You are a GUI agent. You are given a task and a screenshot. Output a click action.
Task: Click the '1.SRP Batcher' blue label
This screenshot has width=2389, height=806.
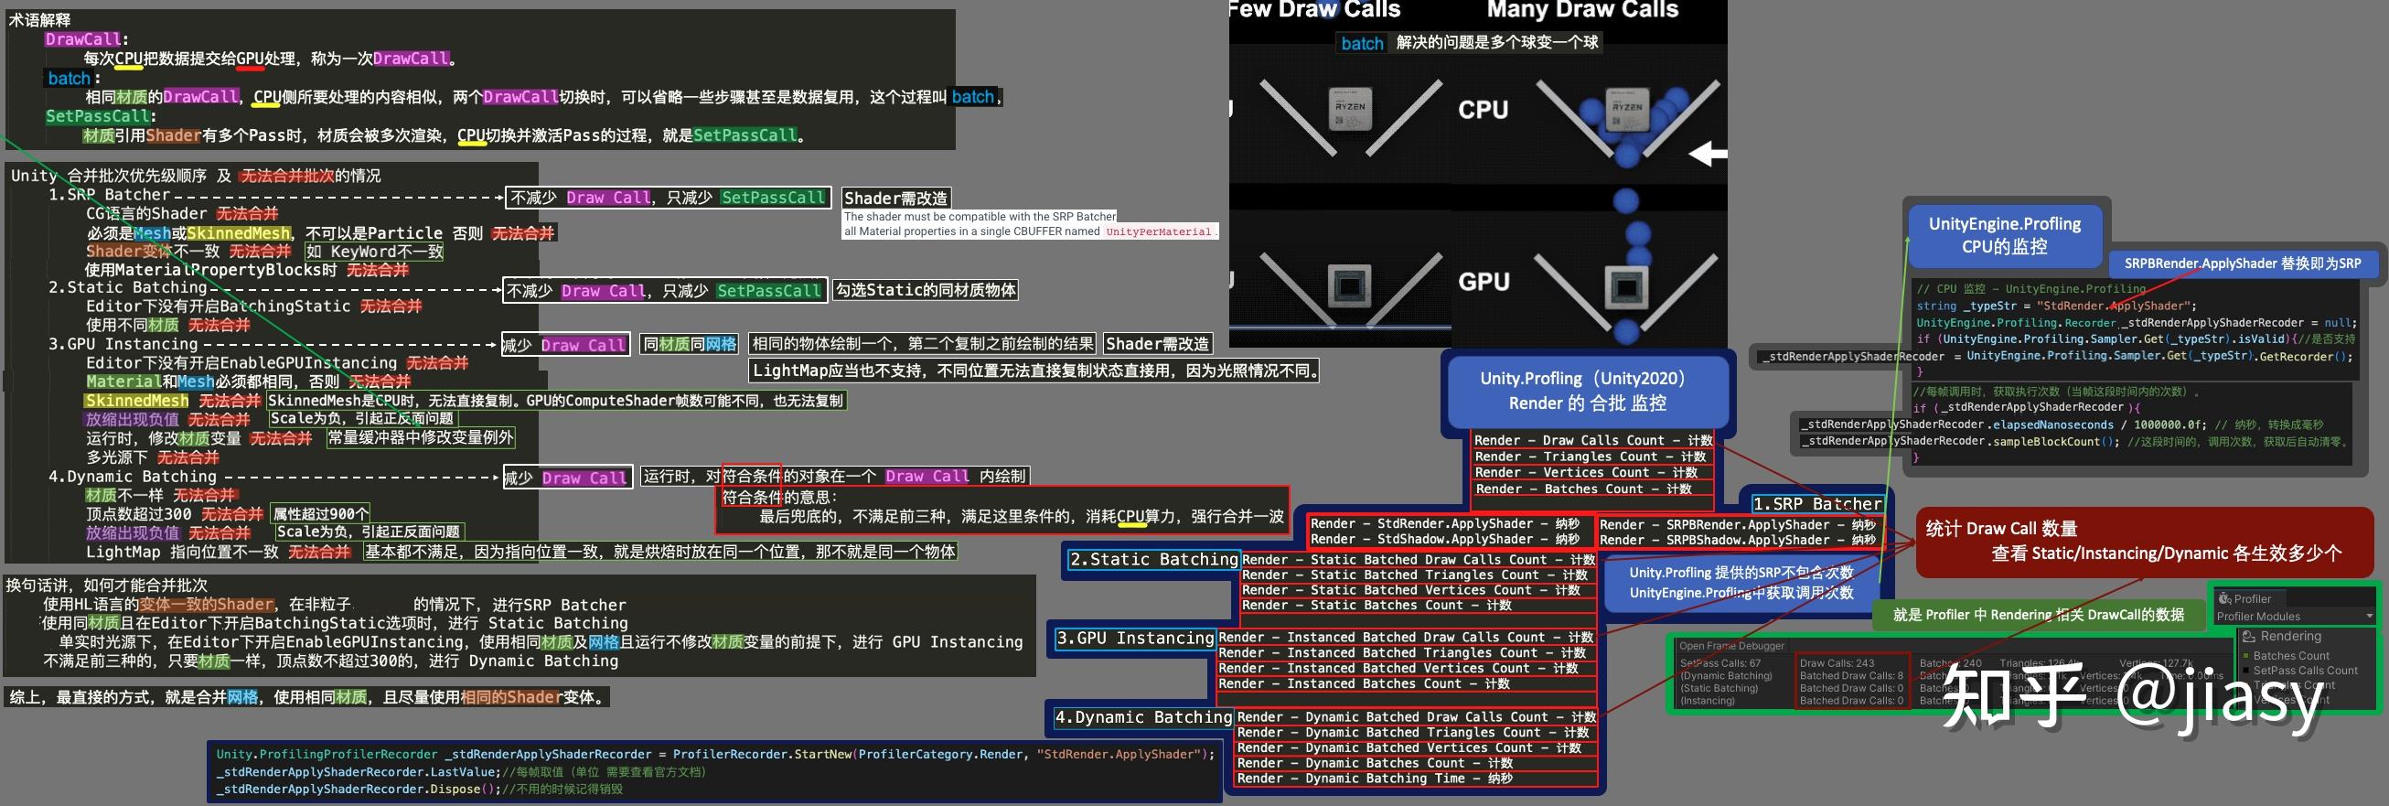pos(1816,503)
